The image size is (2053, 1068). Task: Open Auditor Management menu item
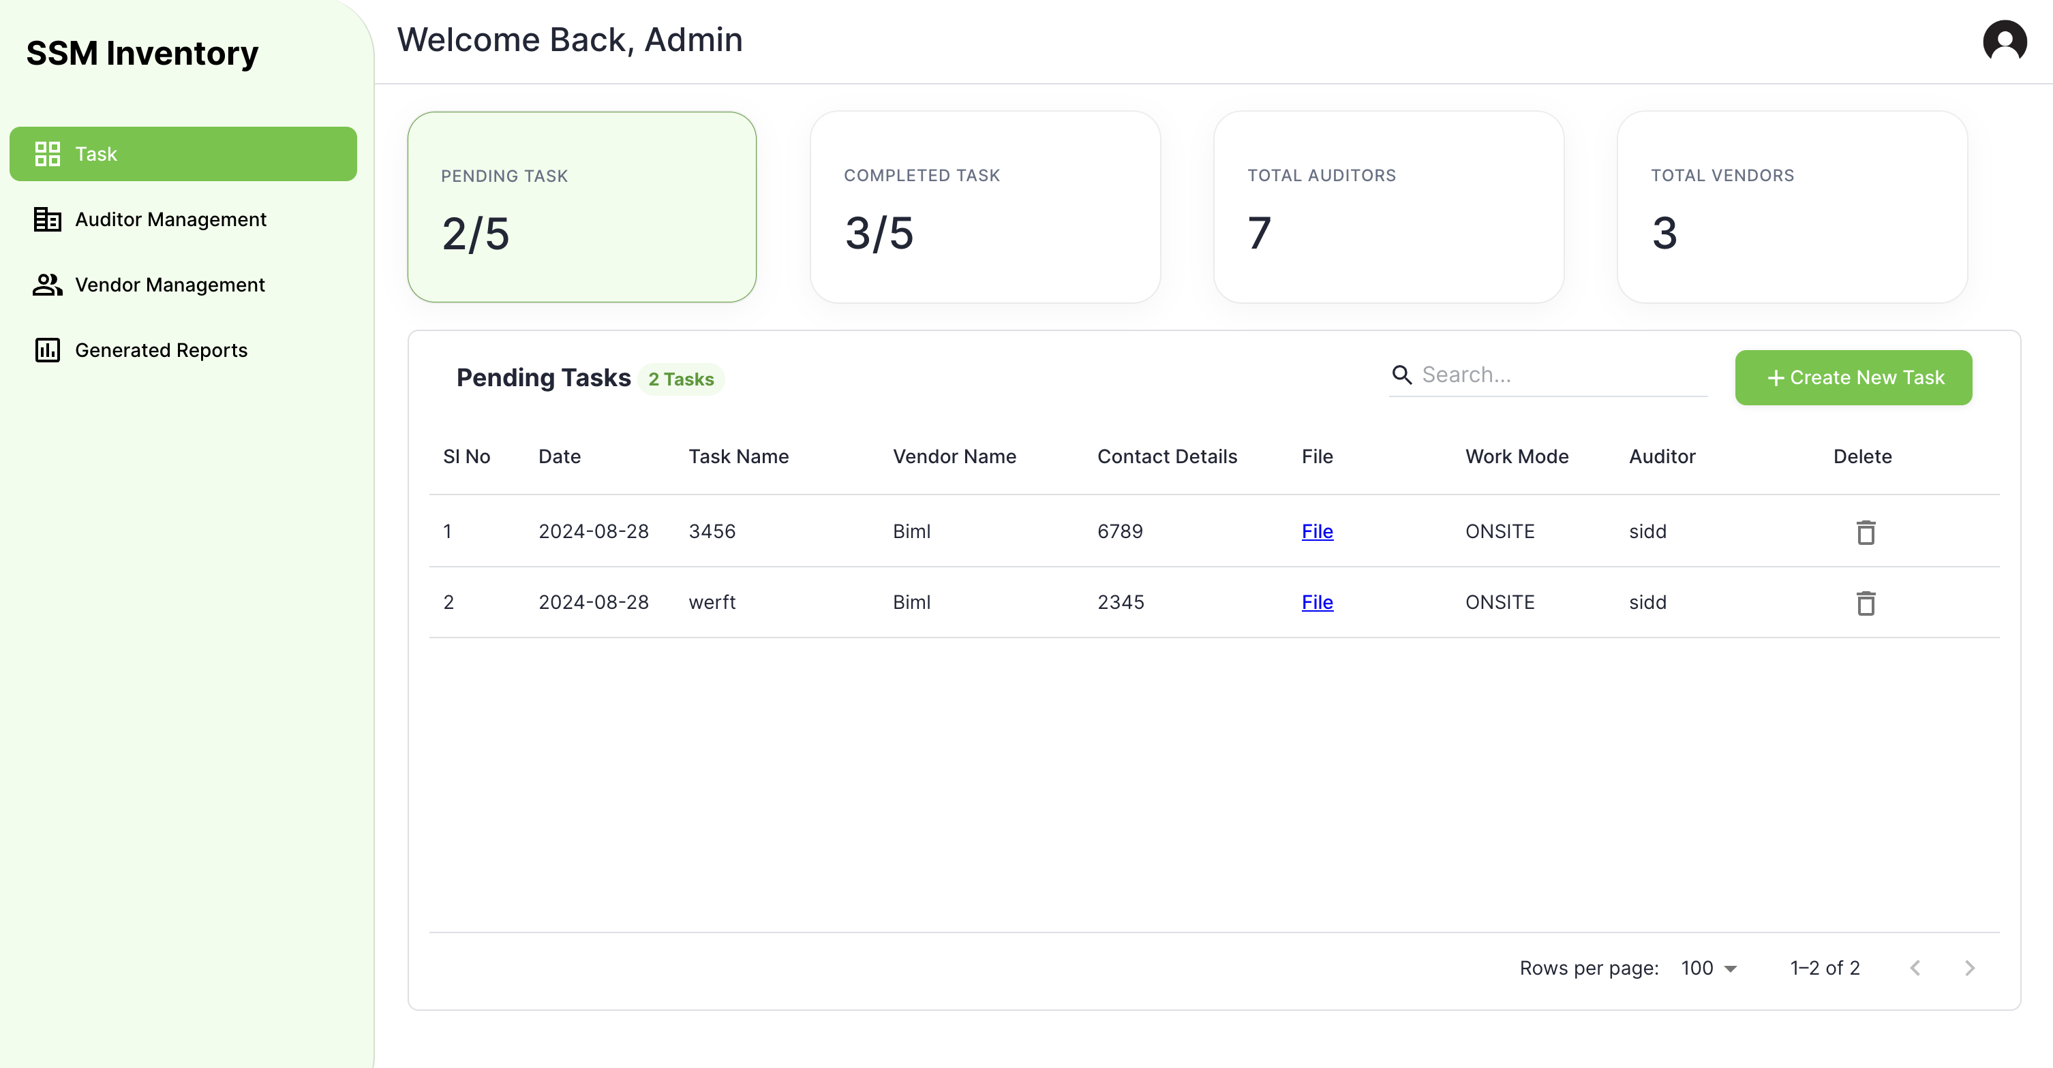click(x=170, y=219)
